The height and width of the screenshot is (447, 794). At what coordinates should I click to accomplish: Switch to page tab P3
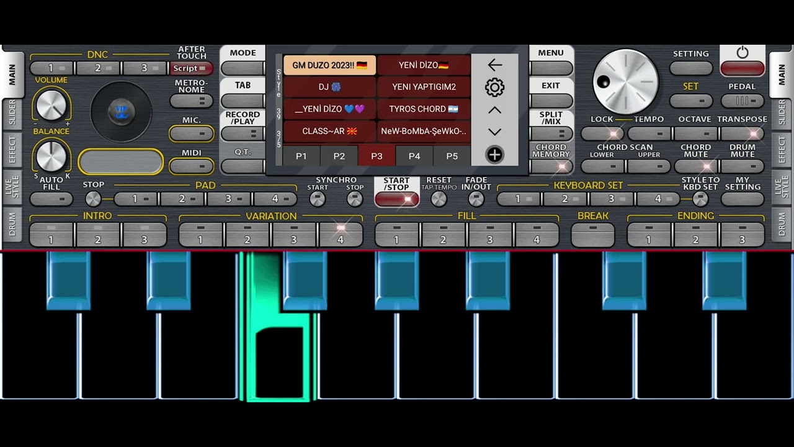click(x=377, y=156)
